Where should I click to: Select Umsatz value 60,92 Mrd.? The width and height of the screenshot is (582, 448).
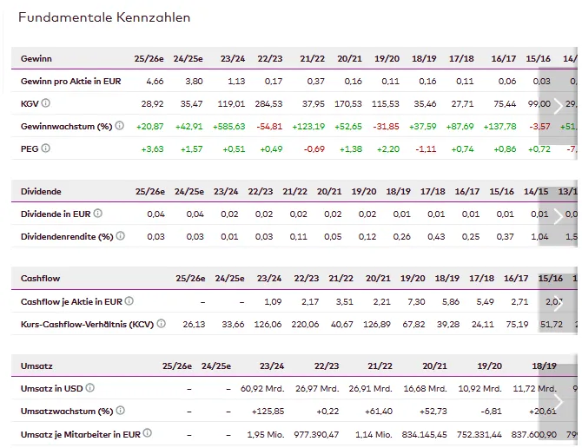point(262,389)
